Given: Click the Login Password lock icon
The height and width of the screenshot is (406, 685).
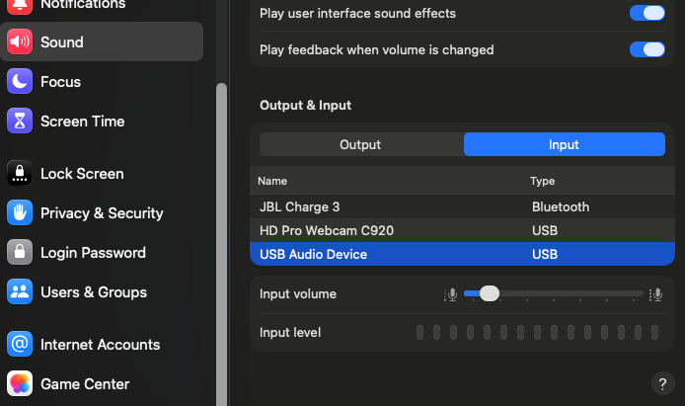Looking at the screenshot, I should pyautogui.click(x=20, y=253).
